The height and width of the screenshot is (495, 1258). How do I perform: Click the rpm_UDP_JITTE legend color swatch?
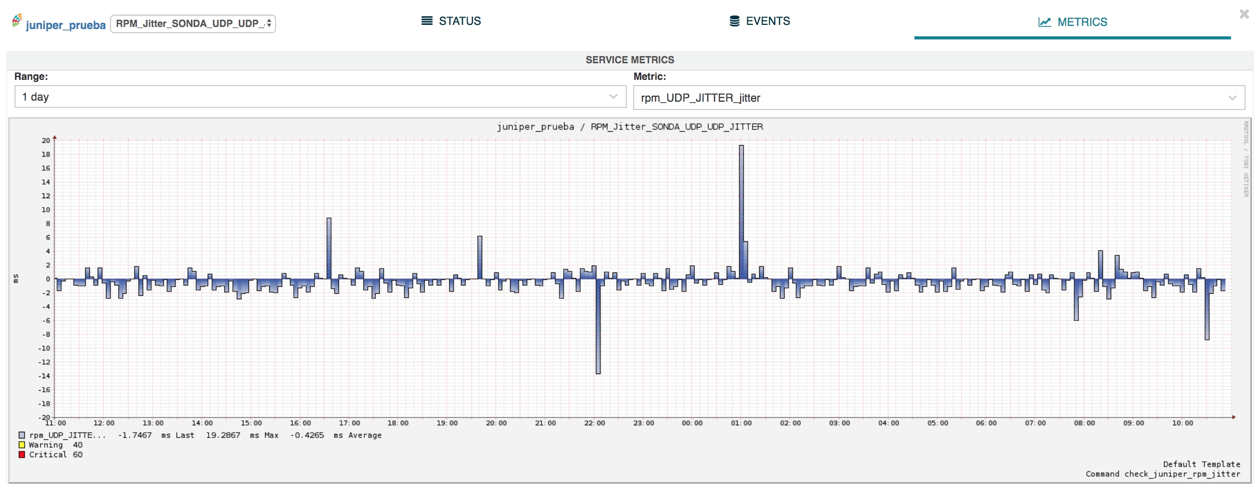tap(22, 435)
